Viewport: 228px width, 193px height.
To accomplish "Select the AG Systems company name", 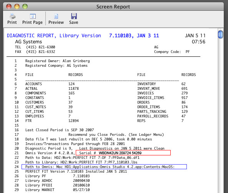I will click(x=28, y=42).
